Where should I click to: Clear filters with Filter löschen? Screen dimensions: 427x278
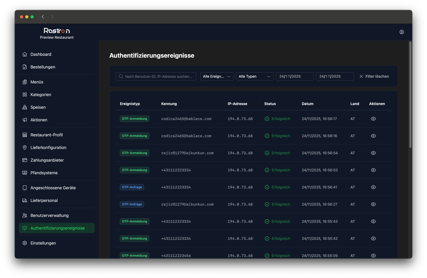pyautogui.click(x=374, y=77)
